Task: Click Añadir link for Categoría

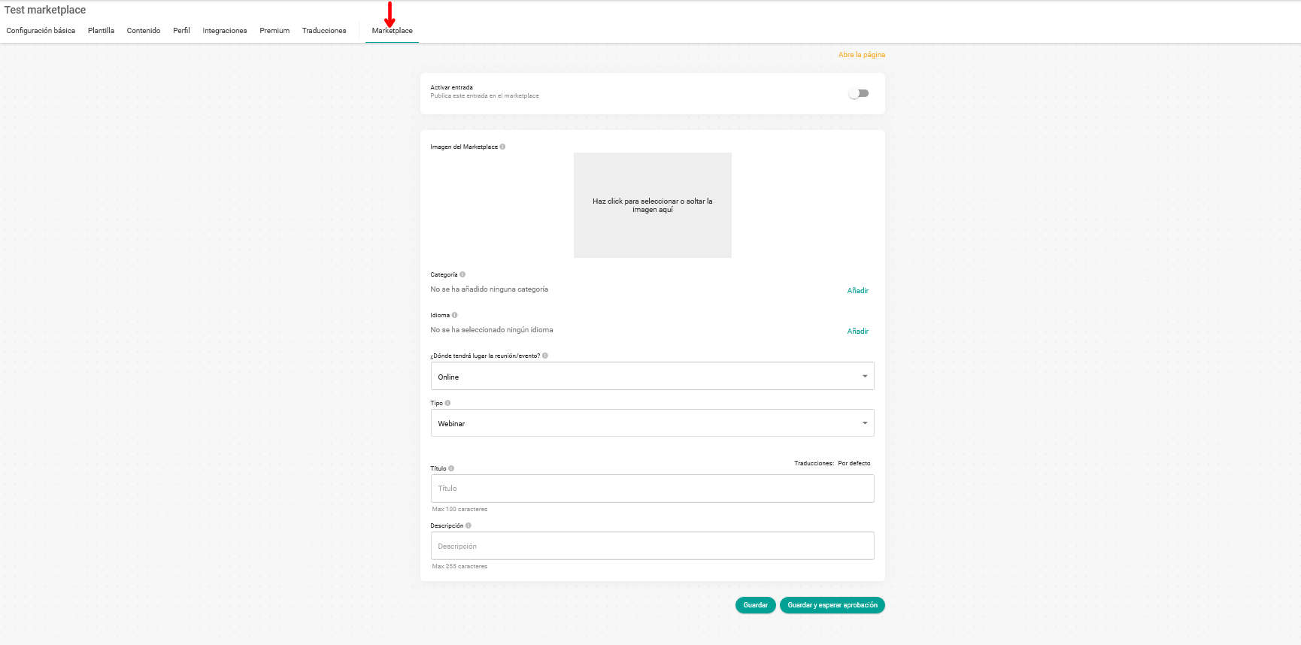Action: pos(857,291)
